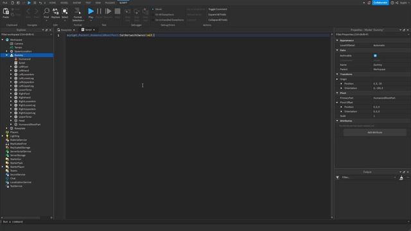Click Expand All Folds action
Image resolution: width=411 pixels, height=231 pixels.
click(x=217, y=15)
